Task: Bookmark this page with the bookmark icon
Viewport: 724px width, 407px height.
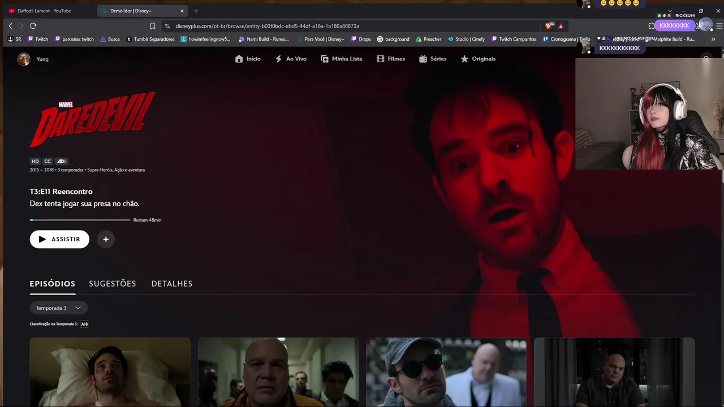Action: [153, 26]
